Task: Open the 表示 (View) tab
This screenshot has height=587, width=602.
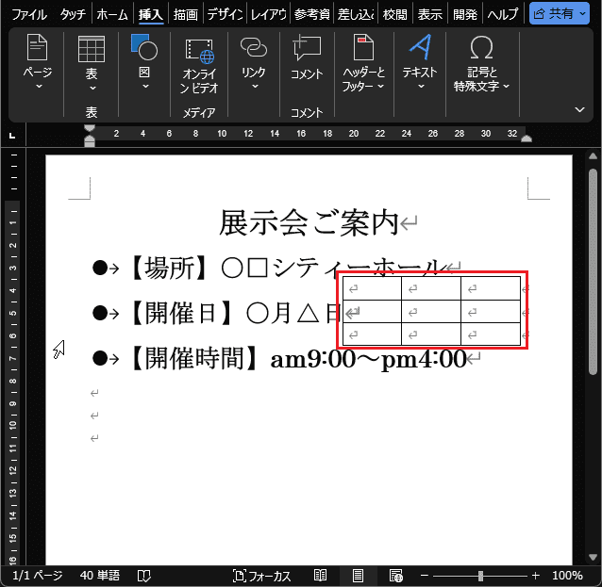Action: click(x=429, y=14)
